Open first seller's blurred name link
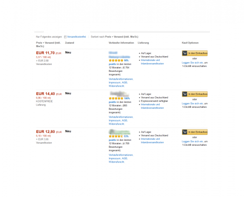The height and width of the screenshot is (197, 244). pos(119,55)
